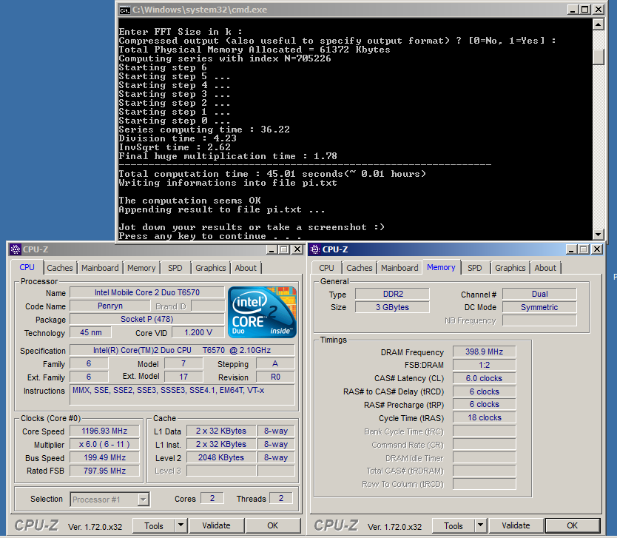Screen dimensions: 617x538
Task: Minimize the right CPU-Z window
Action: click(571, 249)
